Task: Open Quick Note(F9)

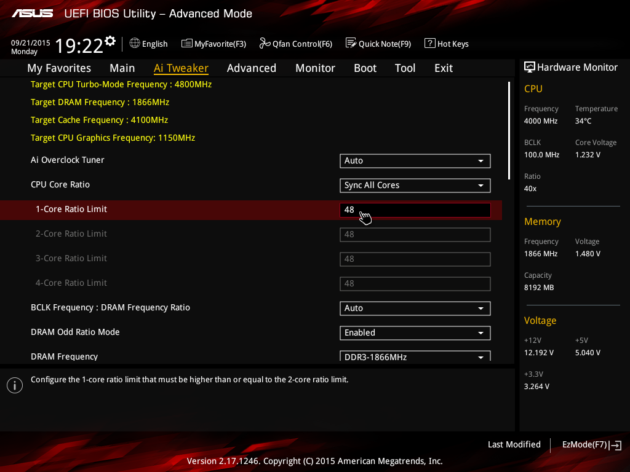Action: (x=378, y=44)
